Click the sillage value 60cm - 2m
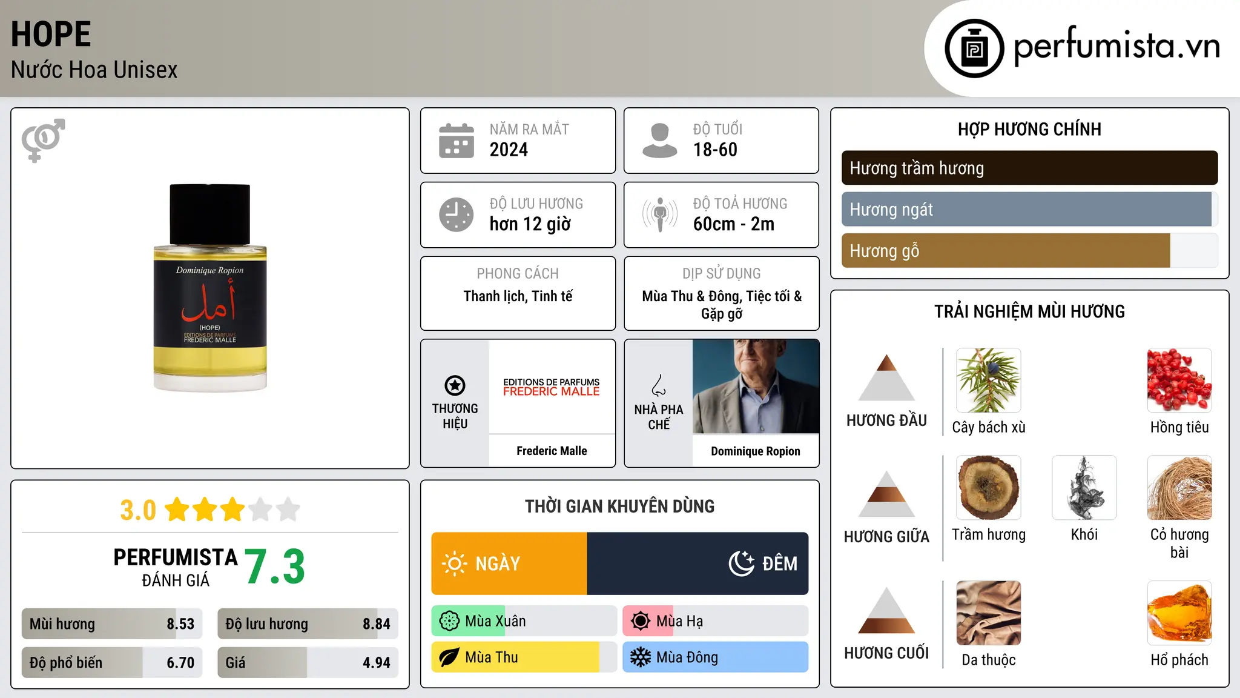Screen dimensions: 1240x698 coord(734,224)
